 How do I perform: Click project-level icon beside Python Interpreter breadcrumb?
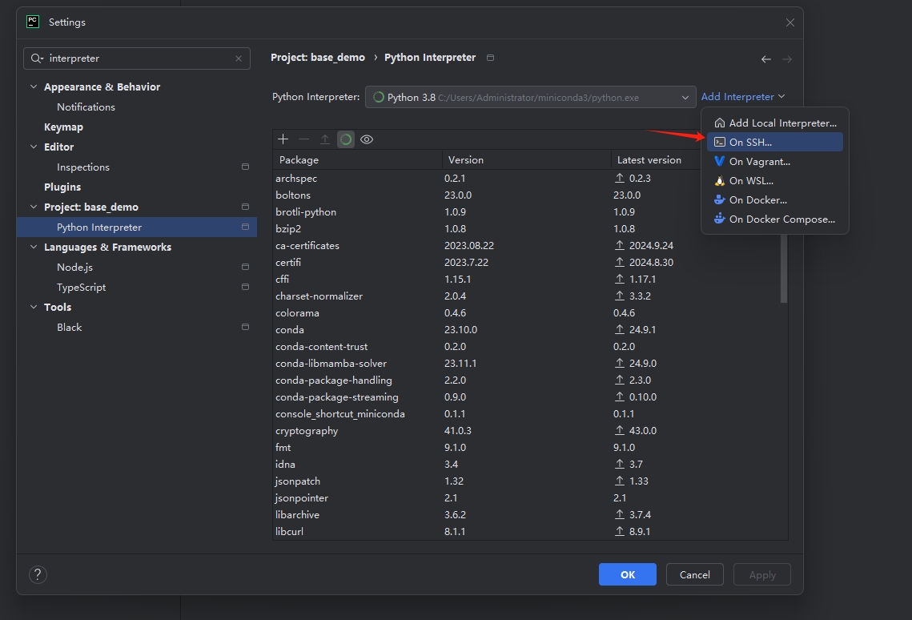pos(490,58)
